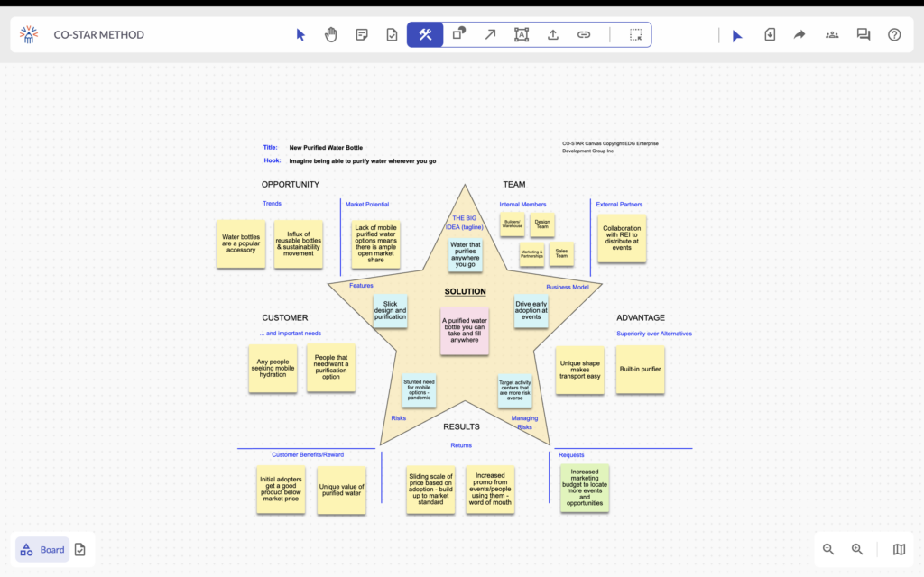
Task: Select the Built-in purifier sticky note
Action: (640, 370)
